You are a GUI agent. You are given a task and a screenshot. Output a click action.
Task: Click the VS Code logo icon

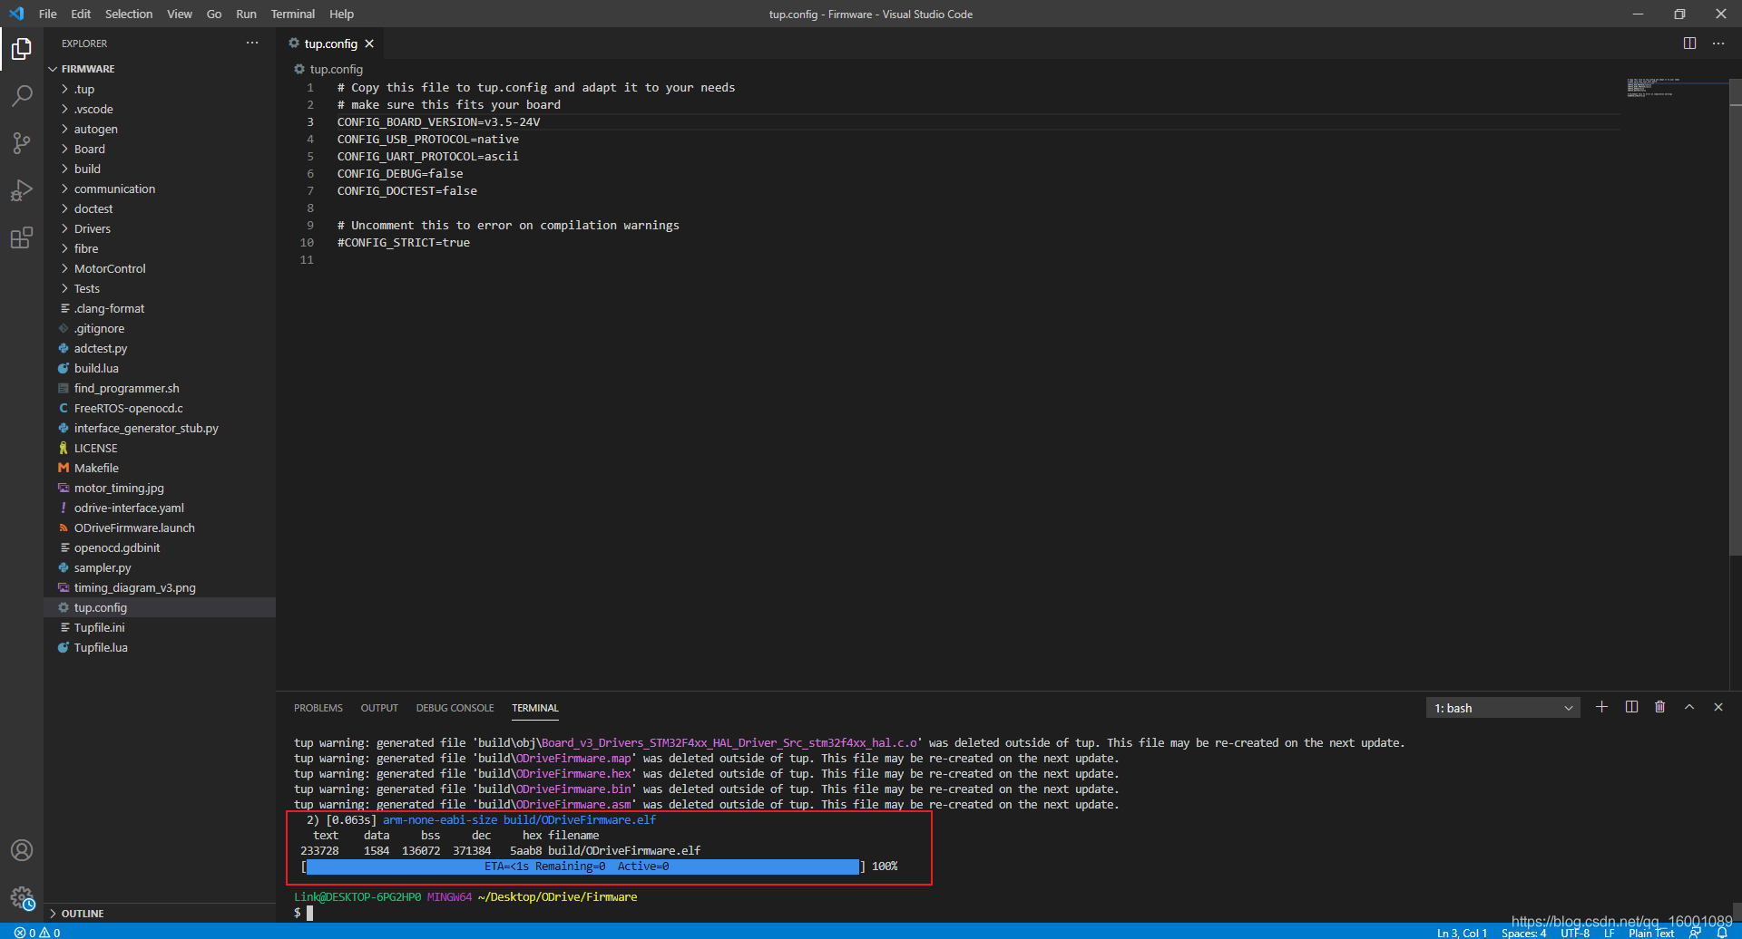click(x=16, y=14)
